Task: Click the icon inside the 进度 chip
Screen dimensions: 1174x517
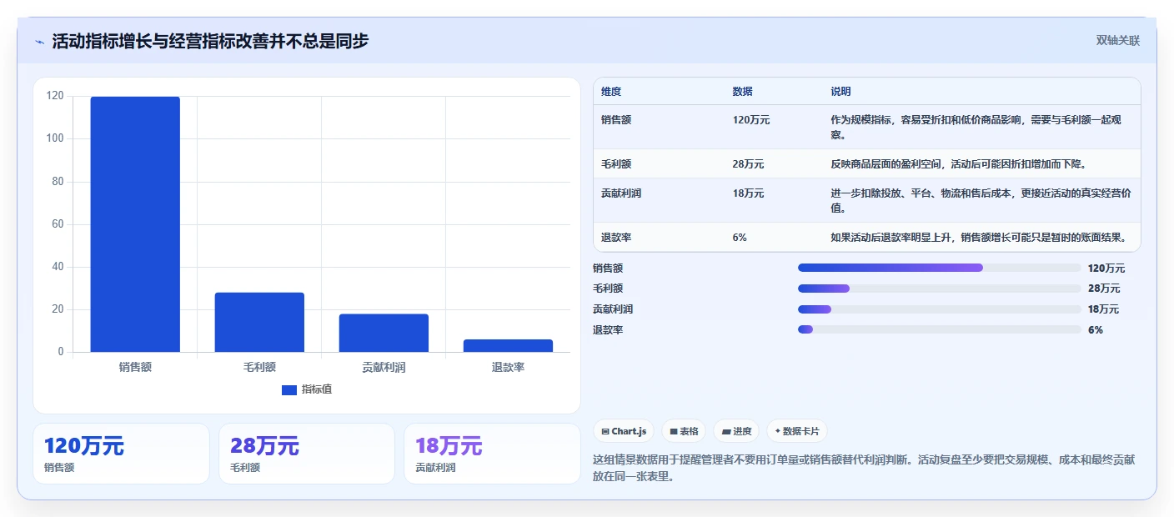Action: click(x=725, y=432)
